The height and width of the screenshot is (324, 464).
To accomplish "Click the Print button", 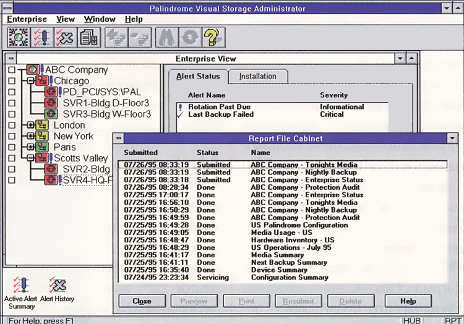I will coord(246,301).
